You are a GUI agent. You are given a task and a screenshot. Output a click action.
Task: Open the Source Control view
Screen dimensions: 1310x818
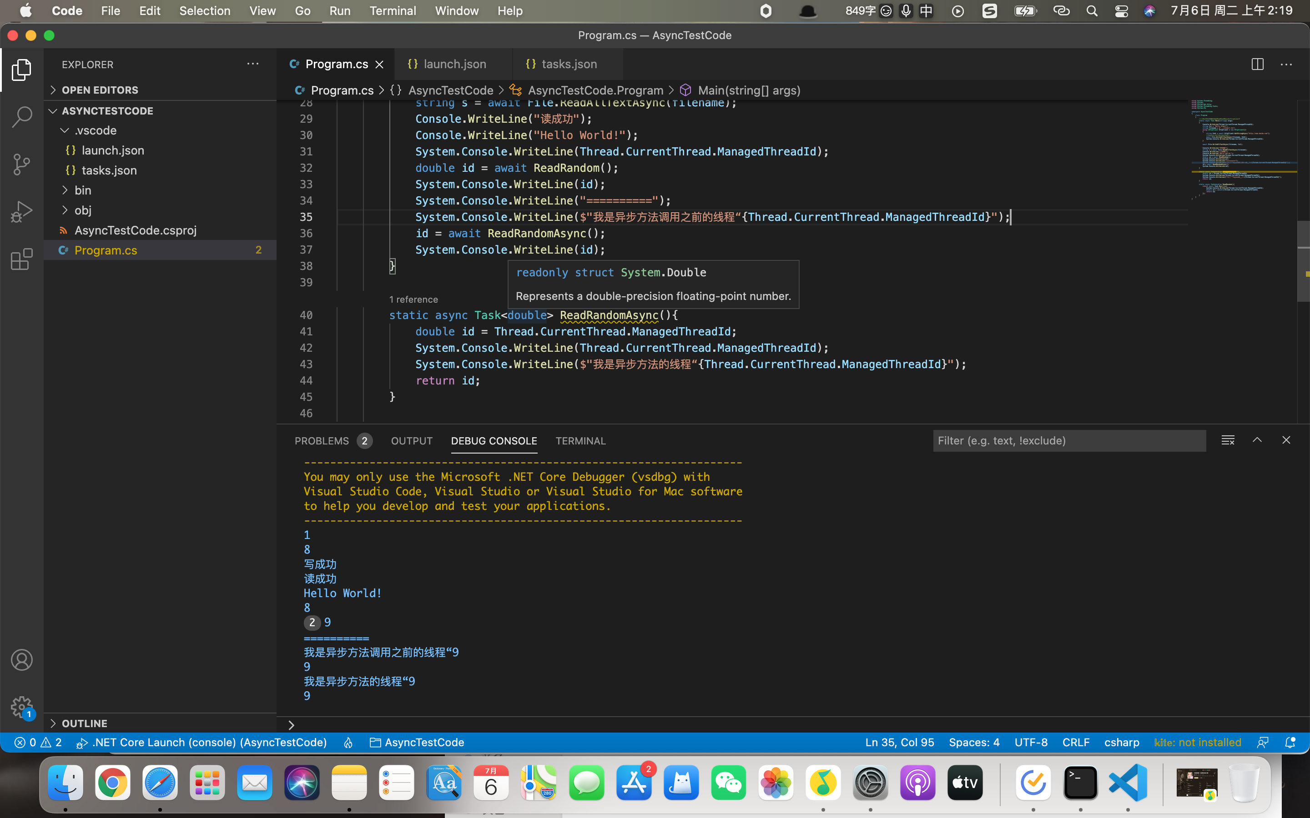tap(22, 164)
